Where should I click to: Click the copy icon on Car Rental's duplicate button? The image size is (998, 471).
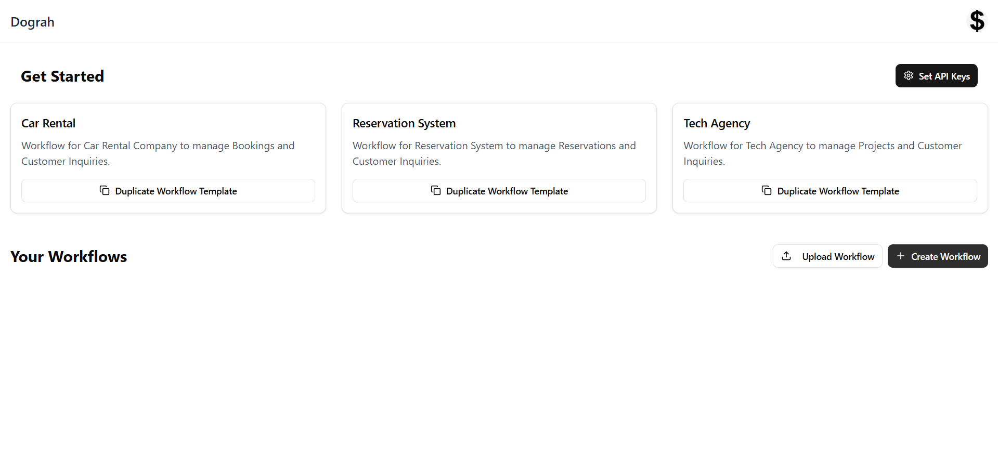pyautogui.click(x=104, y=190)
